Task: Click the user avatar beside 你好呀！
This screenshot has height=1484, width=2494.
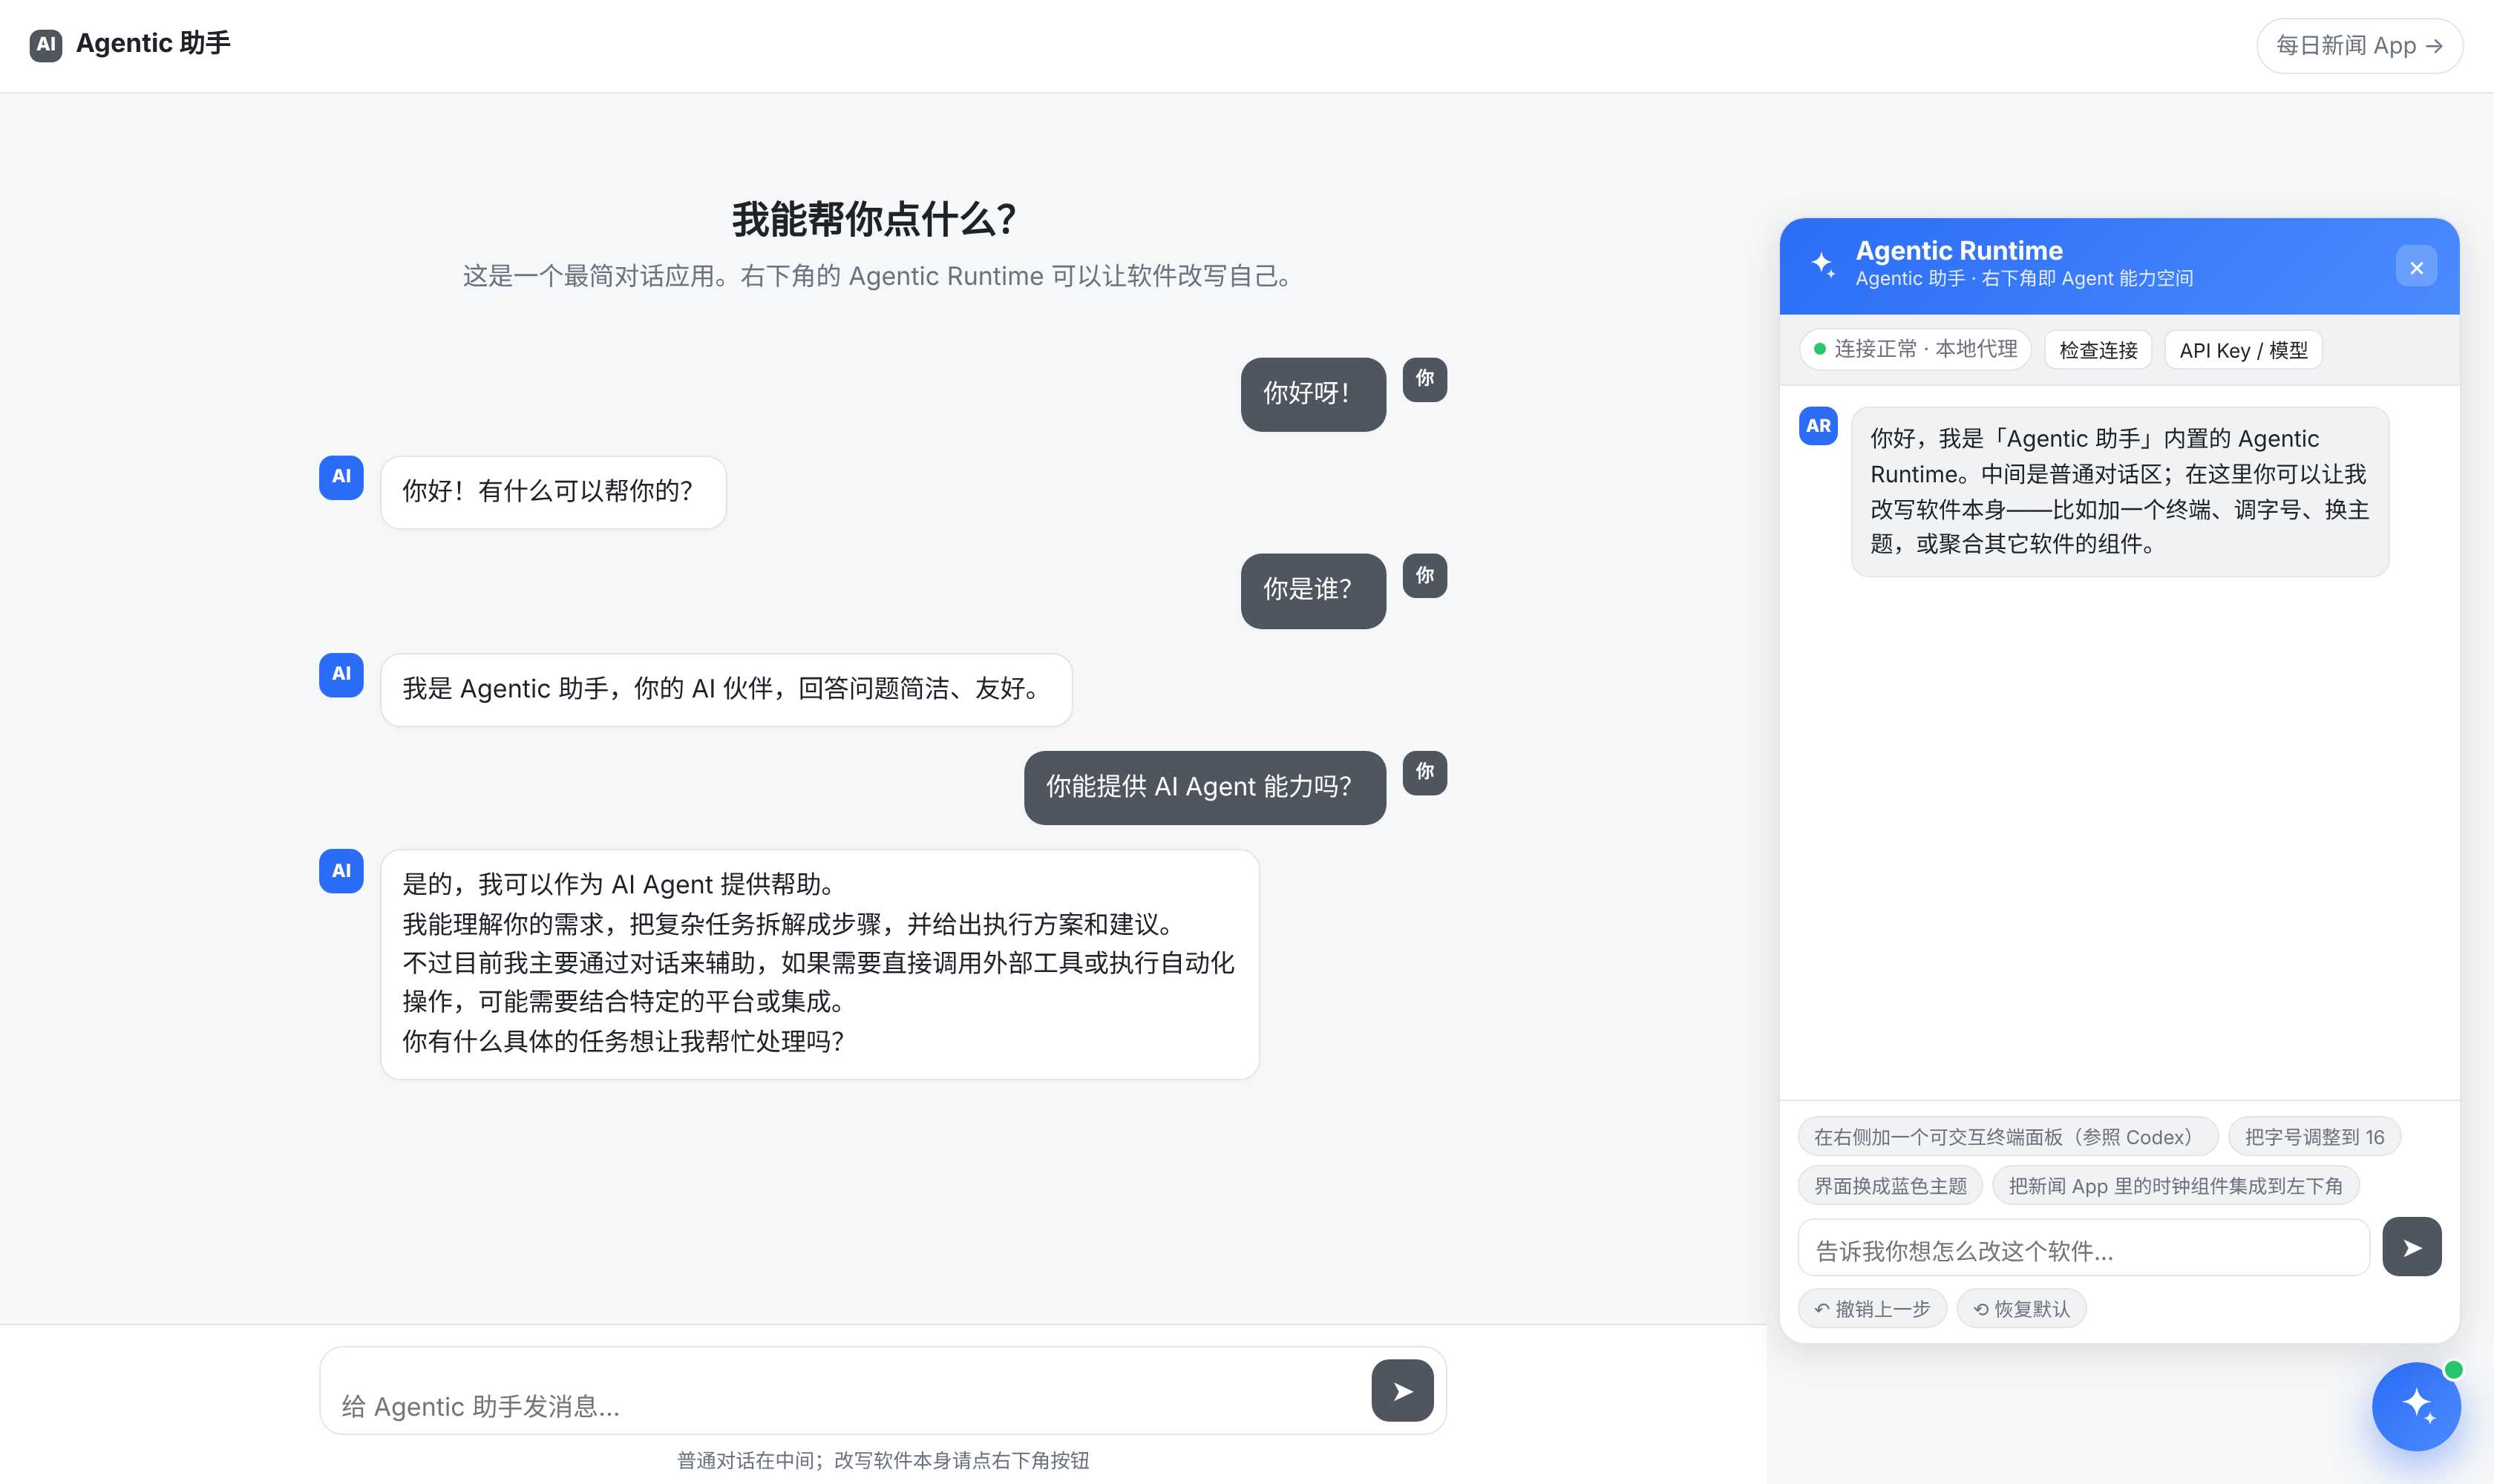Action: (1424, 380)
